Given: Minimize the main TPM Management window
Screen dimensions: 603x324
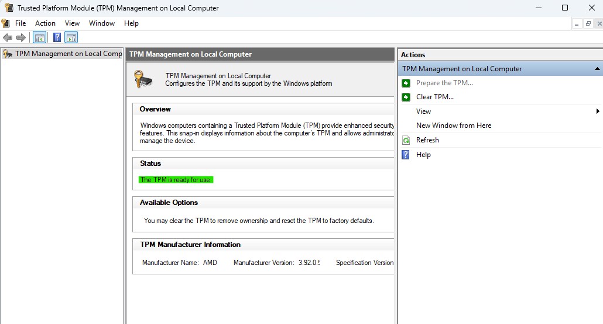Looking at the screenshot, I should tap(539, 8).
